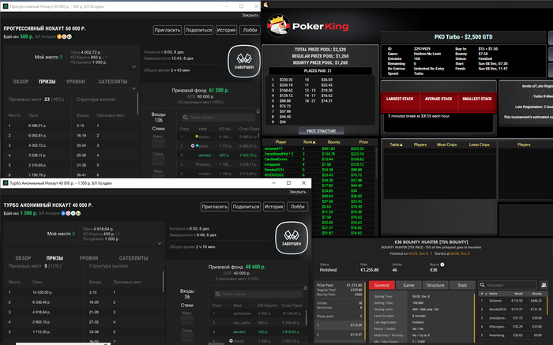Click the Buy-in info icon in Bounty Hunter window
553x345 pixels.
point(442,264)
